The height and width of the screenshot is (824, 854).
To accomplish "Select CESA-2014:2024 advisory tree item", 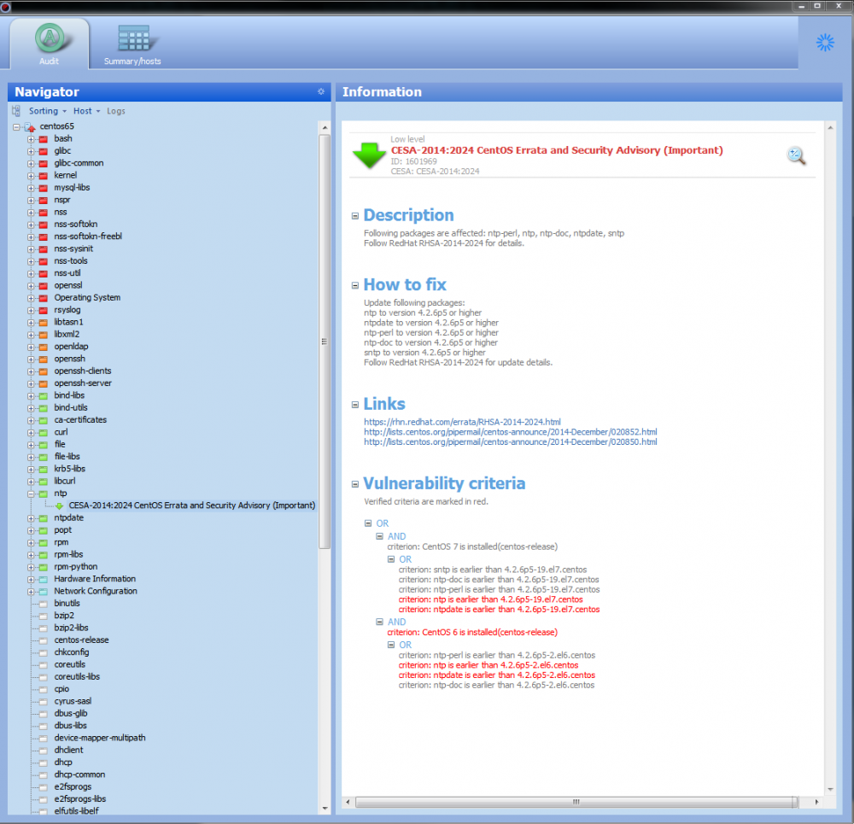I will (191, 506).
